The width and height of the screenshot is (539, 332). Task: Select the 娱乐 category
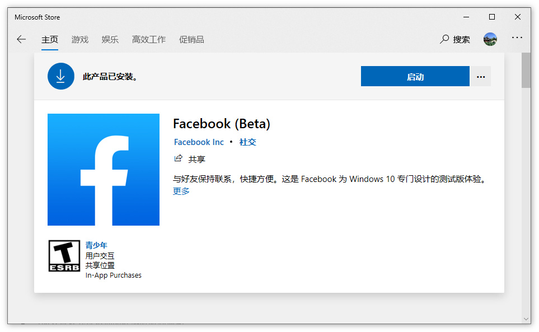tap(110, 39)
